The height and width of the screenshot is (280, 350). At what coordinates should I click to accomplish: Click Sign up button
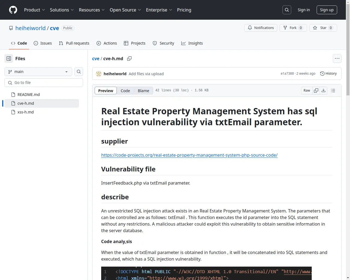tap(327, 10)
